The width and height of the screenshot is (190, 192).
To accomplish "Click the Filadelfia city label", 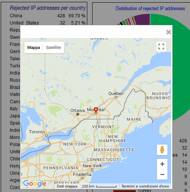I will pos(82,174).
